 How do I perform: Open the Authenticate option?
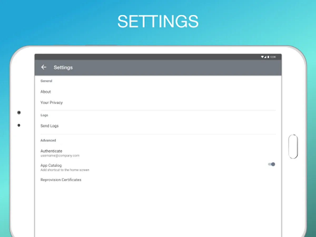click(158, 153)
